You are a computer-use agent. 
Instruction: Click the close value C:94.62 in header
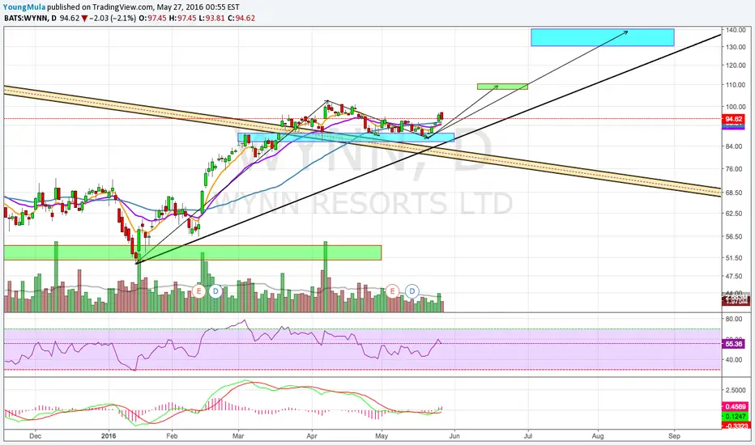pos(241,19)
